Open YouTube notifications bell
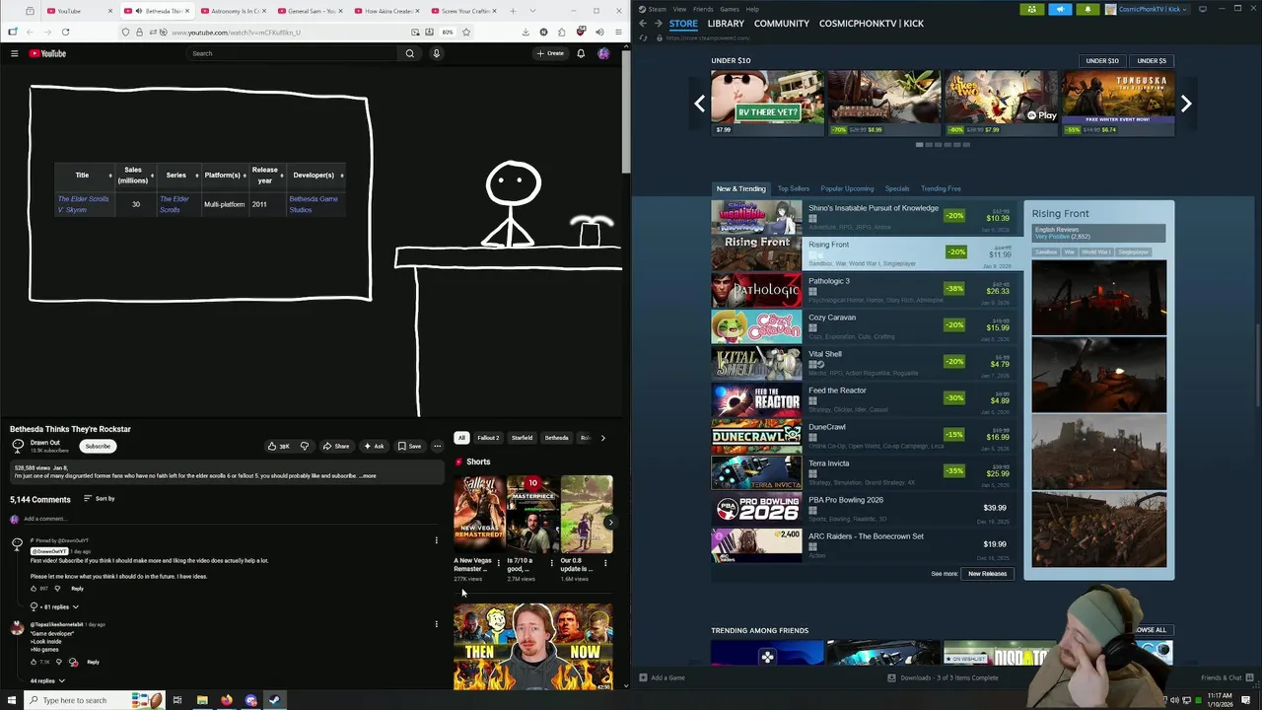Viewport: 1262px width, 710px height. (x=581, y=53)
